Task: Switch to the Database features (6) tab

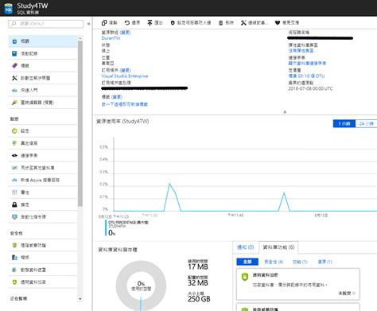Action: pyautogui.click(x=278, y=247)
